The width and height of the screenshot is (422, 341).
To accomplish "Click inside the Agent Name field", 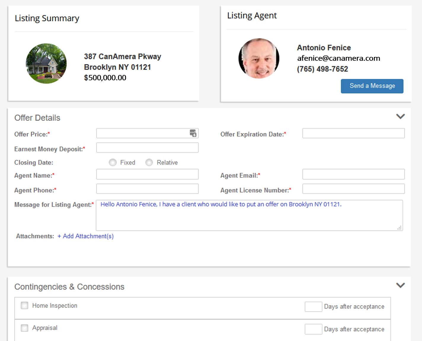I will pyautogui.click(x=147, y=174).
